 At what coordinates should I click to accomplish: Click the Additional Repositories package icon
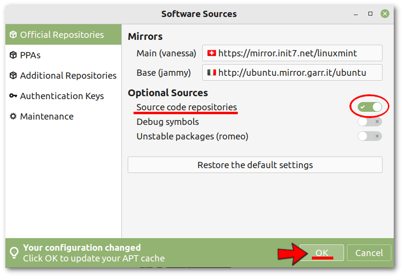[x=13, y=76]
